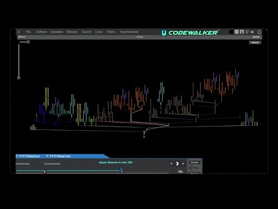278x209 pixels.
Task: Click the small next step arrow
Action: 183,164
